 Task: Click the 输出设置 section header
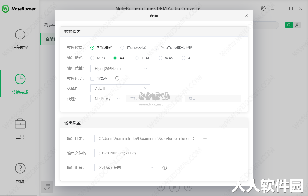(73, 123)
